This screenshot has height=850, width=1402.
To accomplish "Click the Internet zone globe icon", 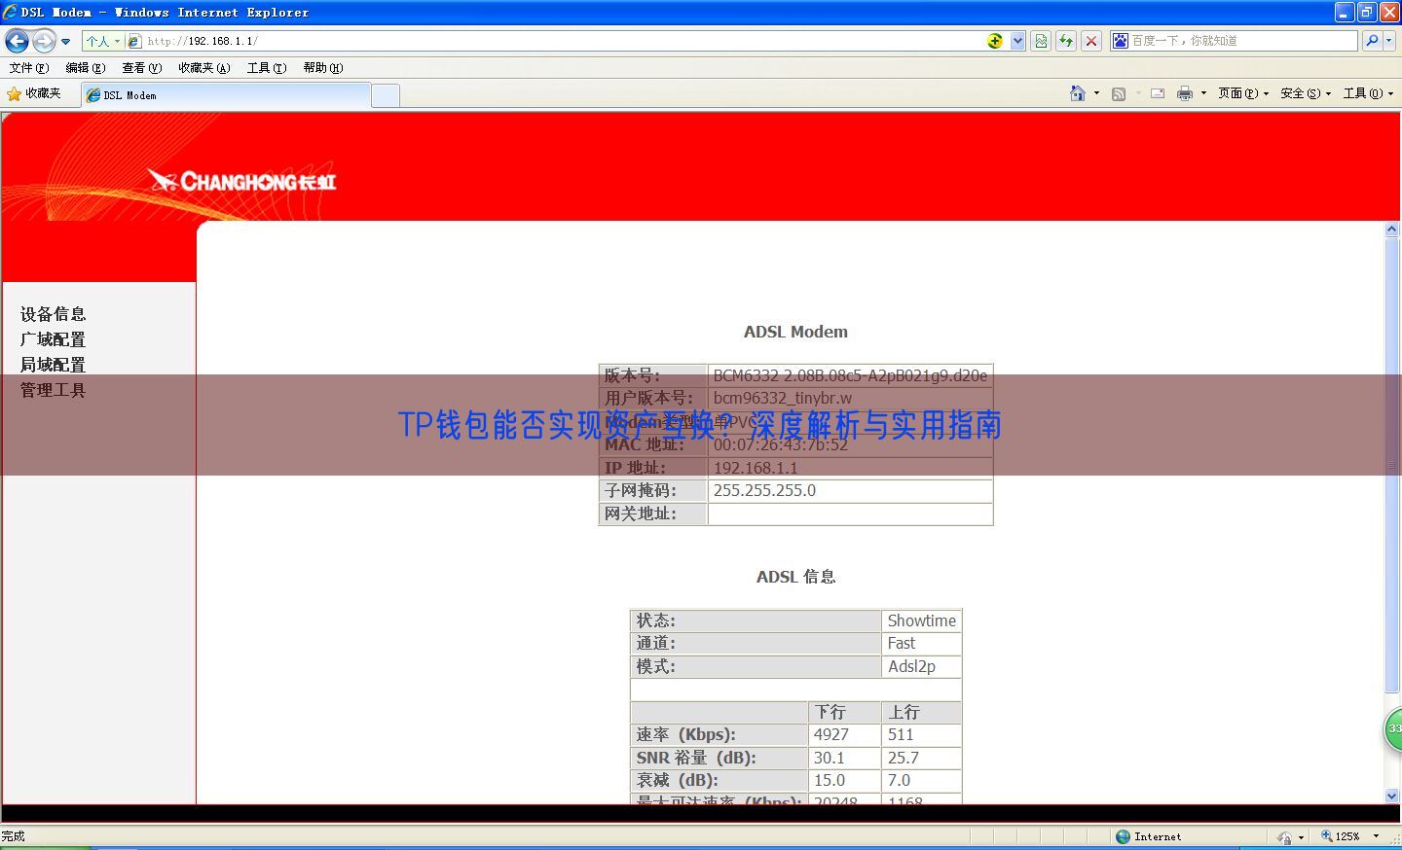I will tap(1123, 836).
